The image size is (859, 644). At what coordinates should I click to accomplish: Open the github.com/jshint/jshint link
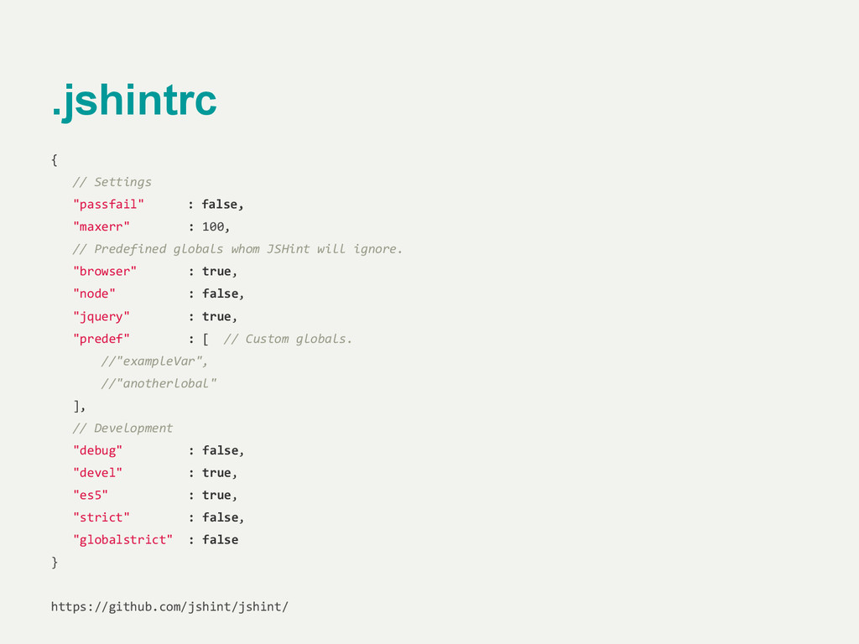point(169,607)
